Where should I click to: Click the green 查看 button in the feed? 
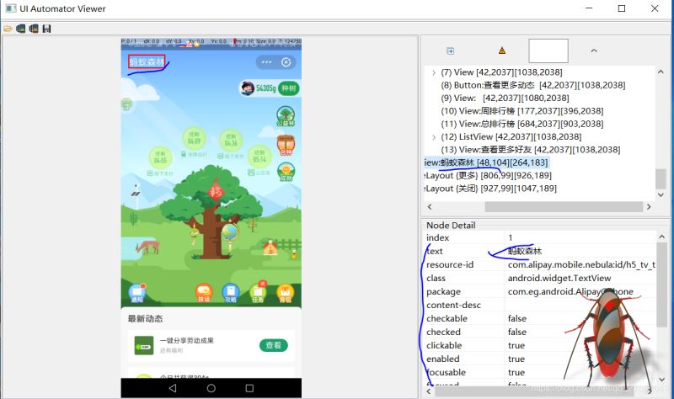point(273,345)
